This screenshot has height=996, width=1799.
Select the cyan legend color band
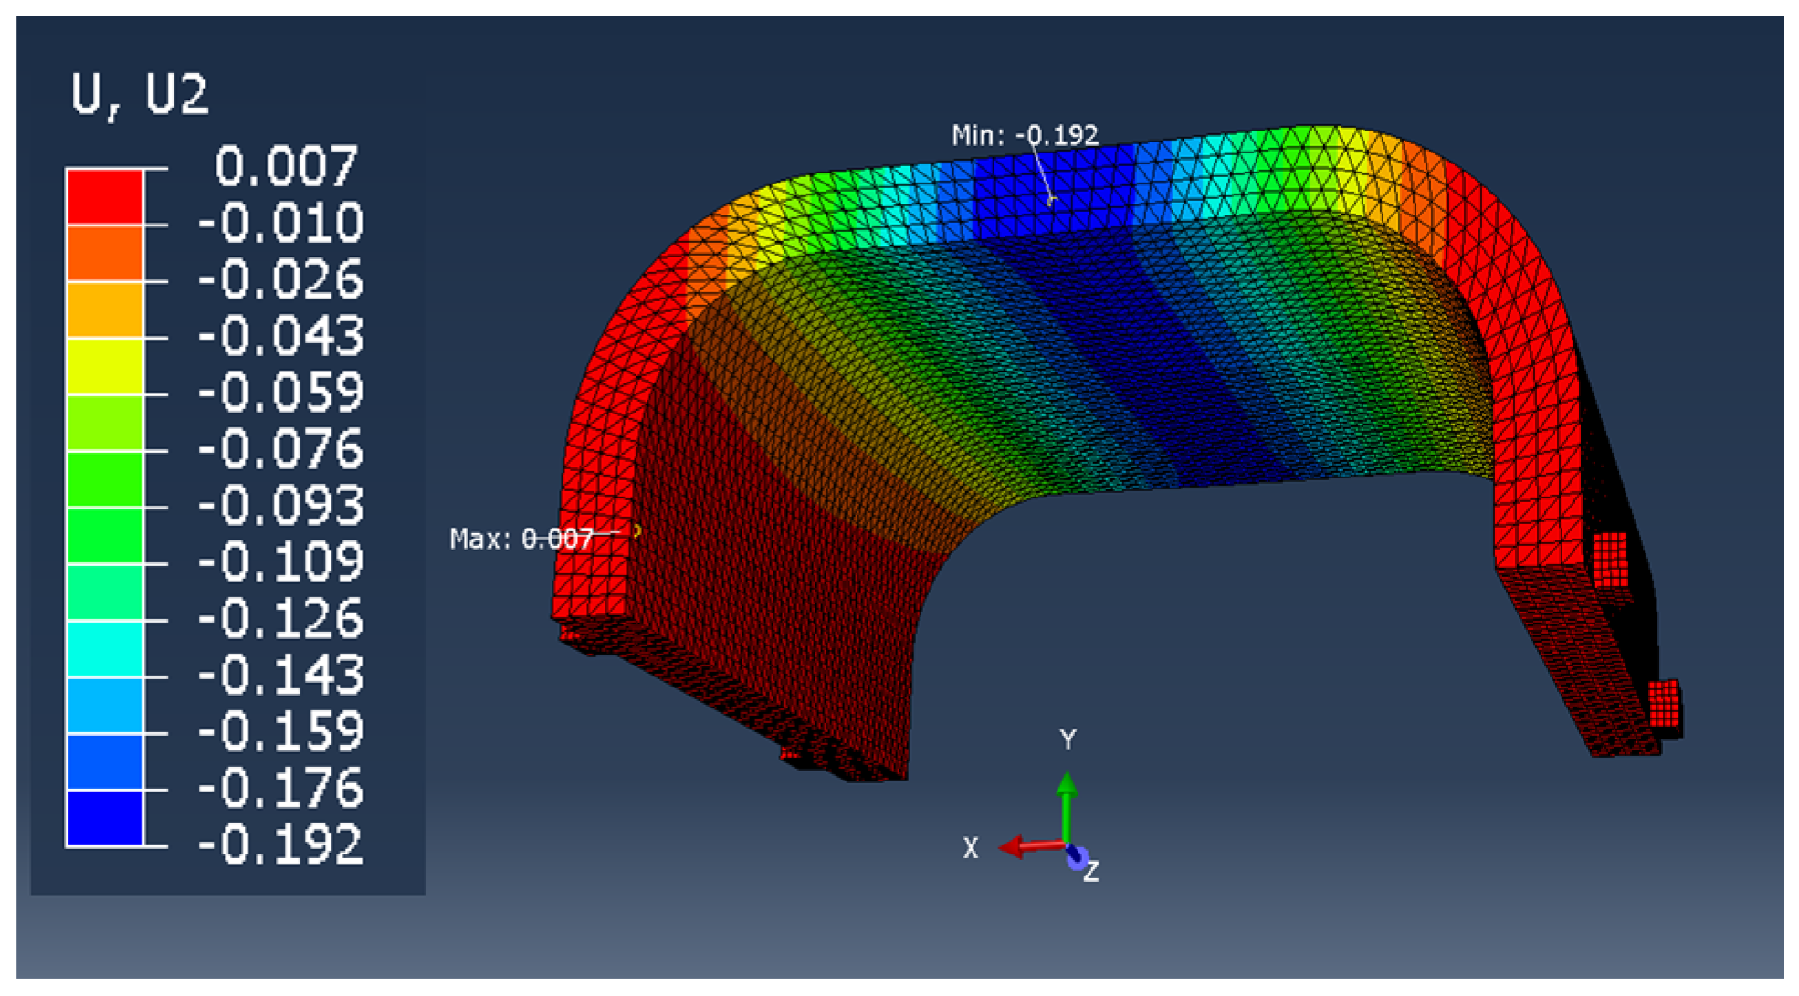(x=105, y=648)
